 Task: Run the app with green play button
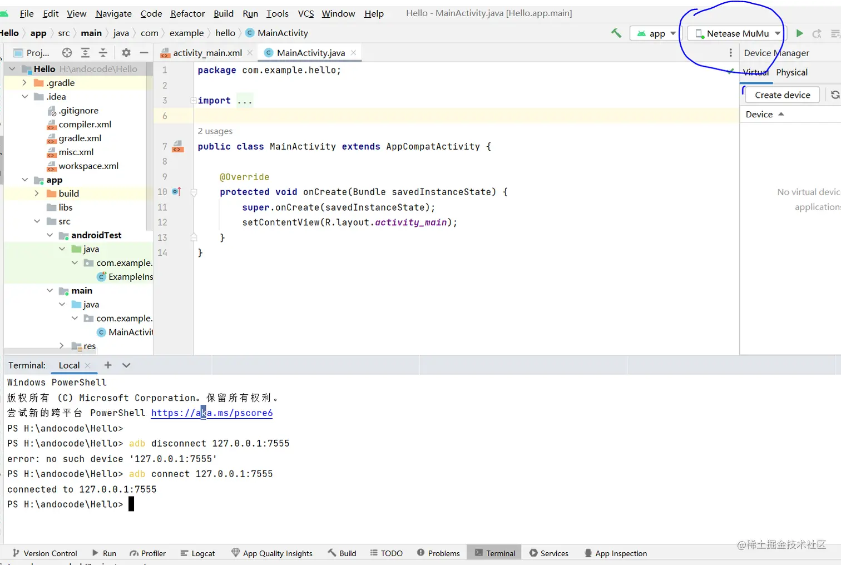pos(799,33)
